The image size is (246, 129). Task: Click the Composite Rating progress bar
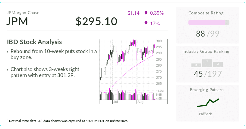click(209, 22)
